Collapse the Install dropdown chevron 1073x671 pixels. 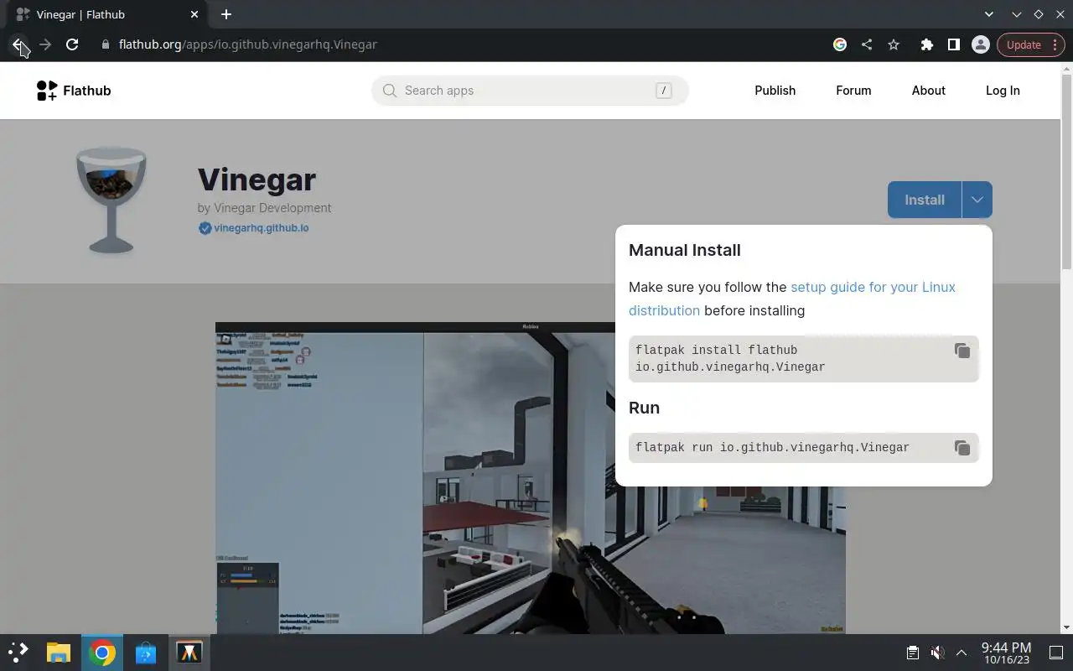977,200
